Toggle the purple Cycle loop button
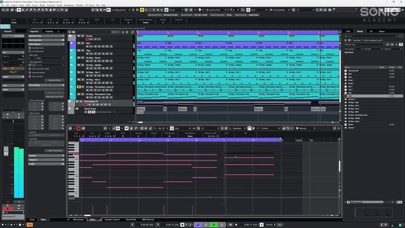This screenshot has width=405, height=228. pos(198,225)
